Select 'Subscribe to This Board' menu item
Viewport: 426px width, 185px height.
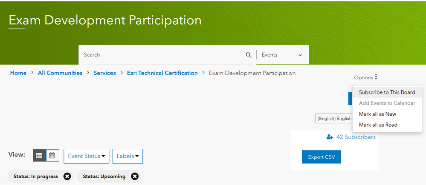click(x=387, y=92)
